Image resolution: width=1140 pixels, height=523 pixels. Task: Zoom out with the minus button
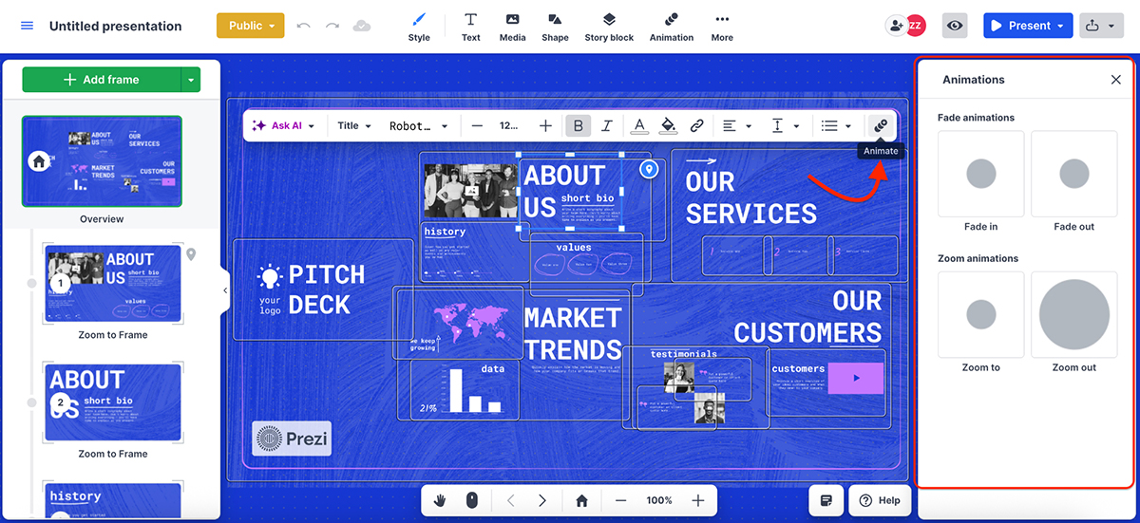coord(620,500)
